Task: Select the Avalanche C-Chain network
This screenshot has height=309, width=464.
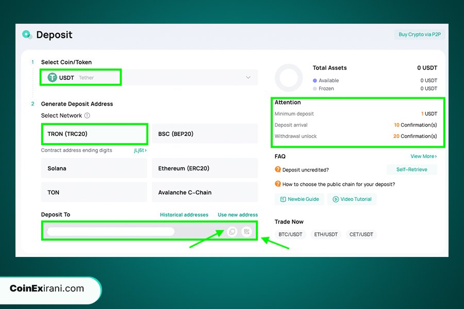Action: [205, 193]
